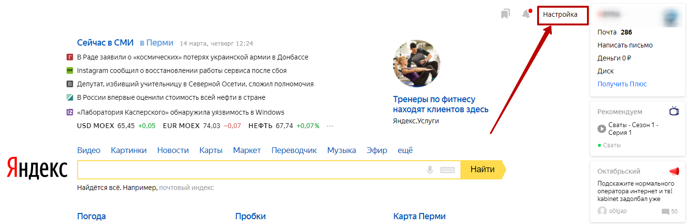Open the 50 comments icon
689x224 pixels.
tap(665, 212)
